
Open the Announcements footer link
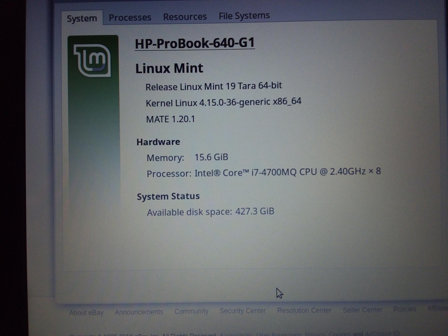pyautogui.click(x=139, y=312)
